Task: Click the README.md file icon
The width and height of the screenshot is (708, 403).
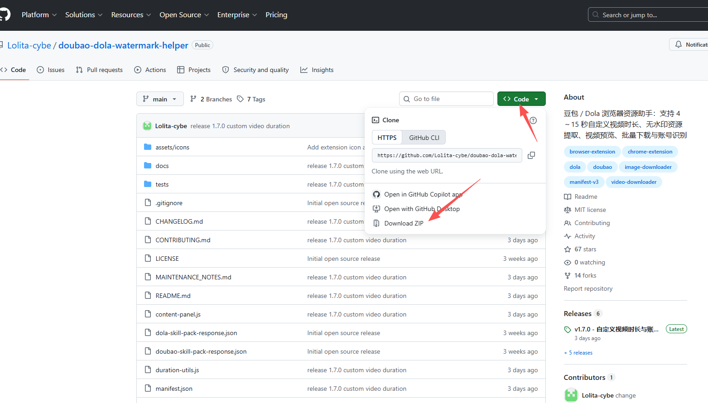Action: coord(148,296)
